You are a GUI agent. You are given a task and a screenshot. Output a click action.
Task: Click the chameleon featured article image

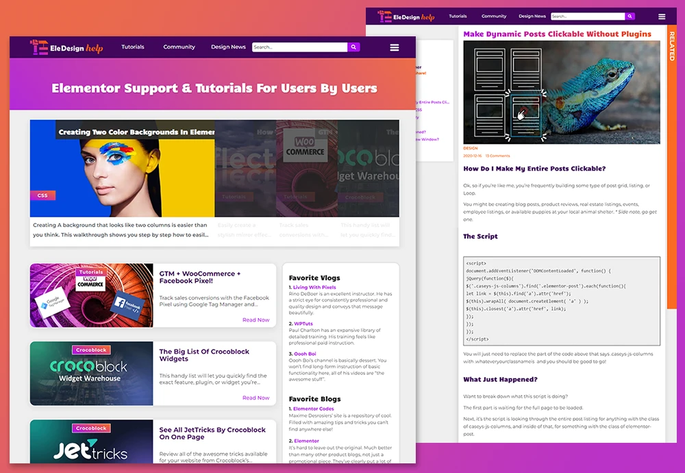click(x=562, y=93)
